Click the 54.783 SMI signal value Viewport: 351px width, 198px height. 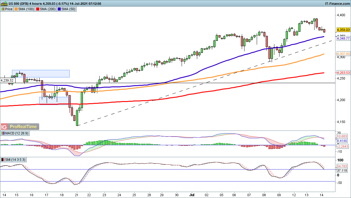pyautogui.click(x=342, y=166)
